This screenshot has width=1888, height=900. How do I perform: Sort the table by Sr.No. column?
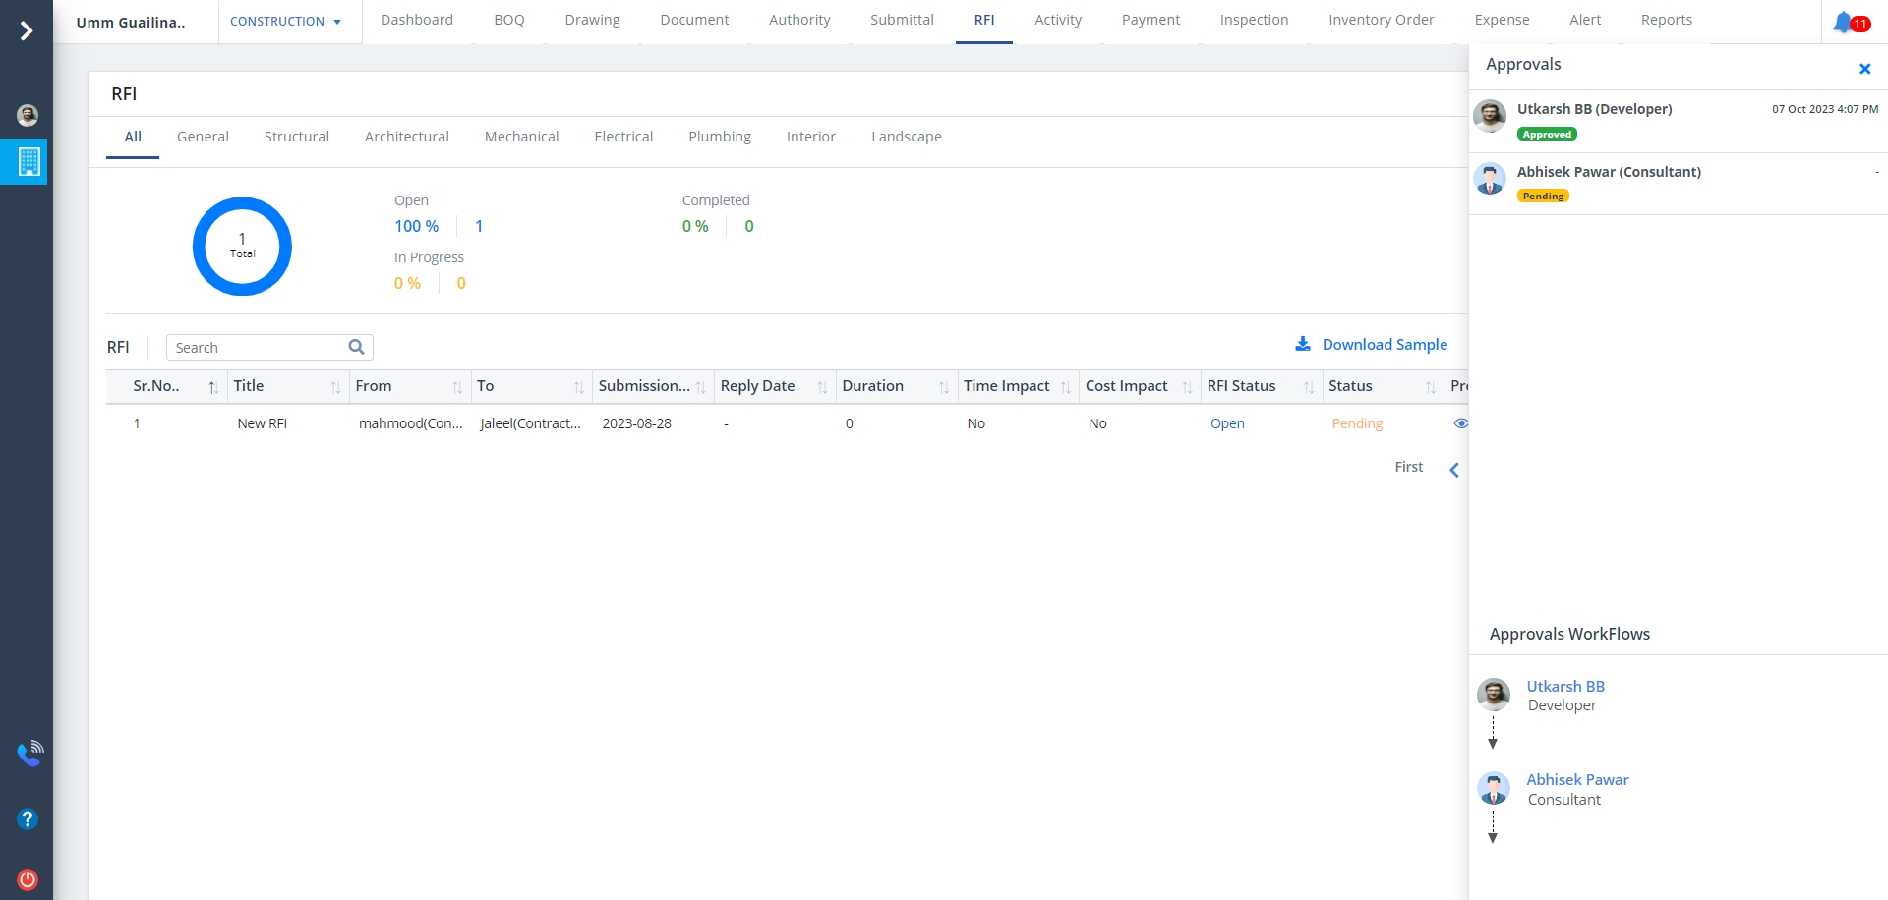click(213, 387)
